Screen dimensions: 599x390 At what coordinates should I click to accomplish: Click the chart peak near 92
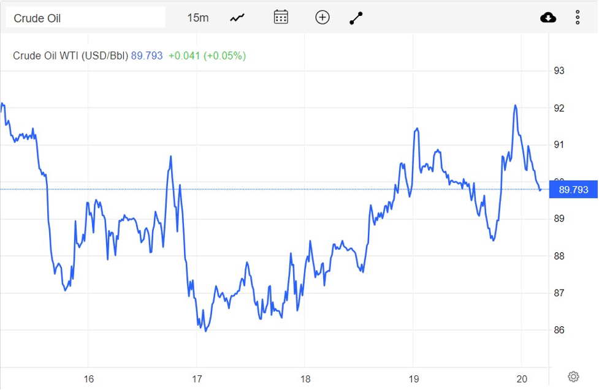coord(516,107)
